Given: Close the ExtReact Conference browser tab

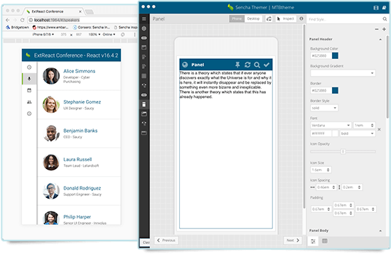Looking at the screenshot, I should coord(80,11).
